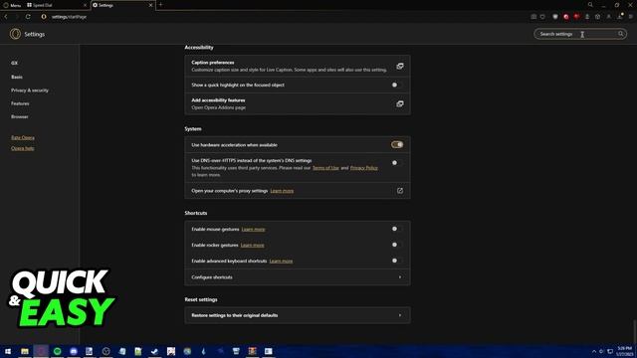Open the Easy Setup icon at toolbar end
Screen dimensions: 637x358
click(x=631, y=17)
